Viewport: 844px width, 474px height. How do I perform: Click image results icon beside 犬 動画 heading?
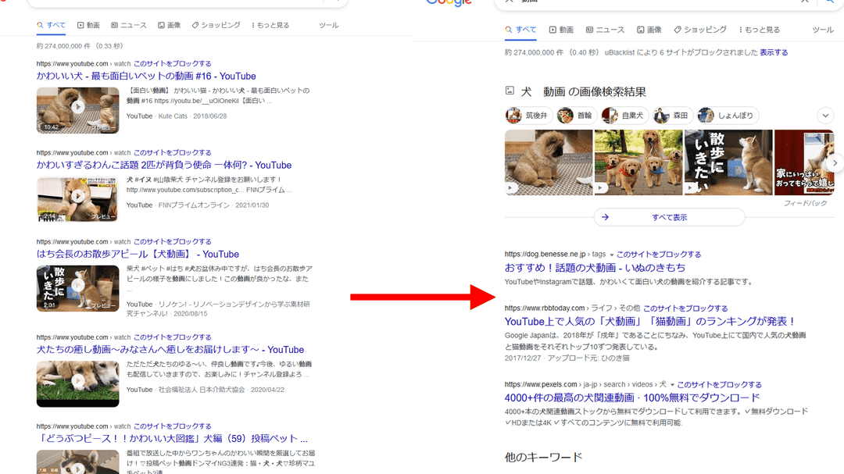[510, 91]
